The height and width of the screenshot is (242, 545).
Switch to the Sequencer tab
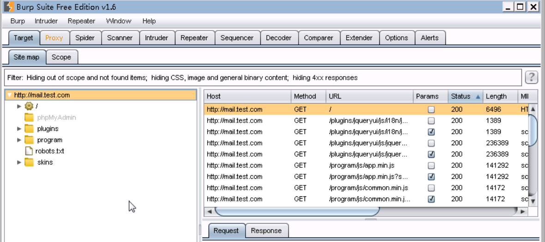tap(237, 38)
